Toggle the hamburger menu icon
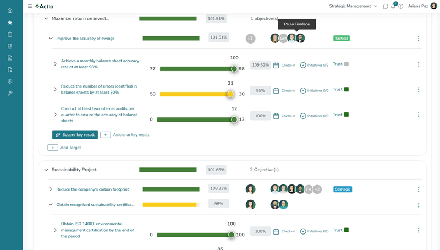This screenshot has height=250, width=440. click(30, 6)
